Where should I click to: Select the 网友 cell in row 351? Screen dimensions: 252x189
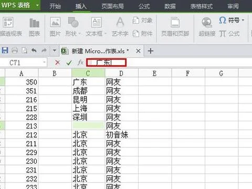tap(121, 91)
